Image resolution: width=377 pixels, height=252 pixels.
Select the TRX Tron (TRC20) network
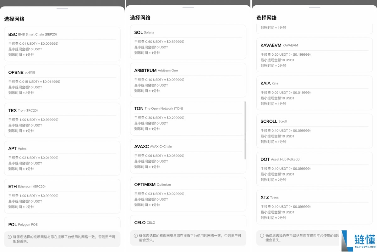(62, 120)
